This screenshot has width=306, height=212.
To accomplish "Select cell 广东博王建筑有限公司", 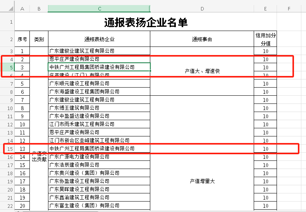I will (x=99, y=108).
